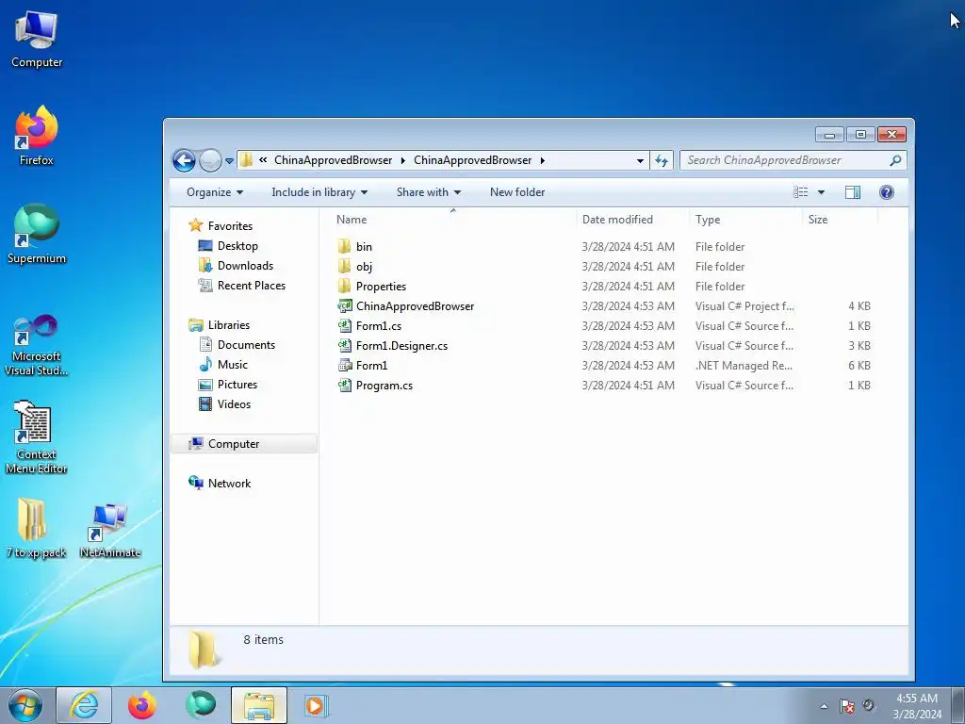Image resolution: width=965 pixels, height=724 pixels.
Task: Open Include in library dropdown
Action: click(319, 192)
